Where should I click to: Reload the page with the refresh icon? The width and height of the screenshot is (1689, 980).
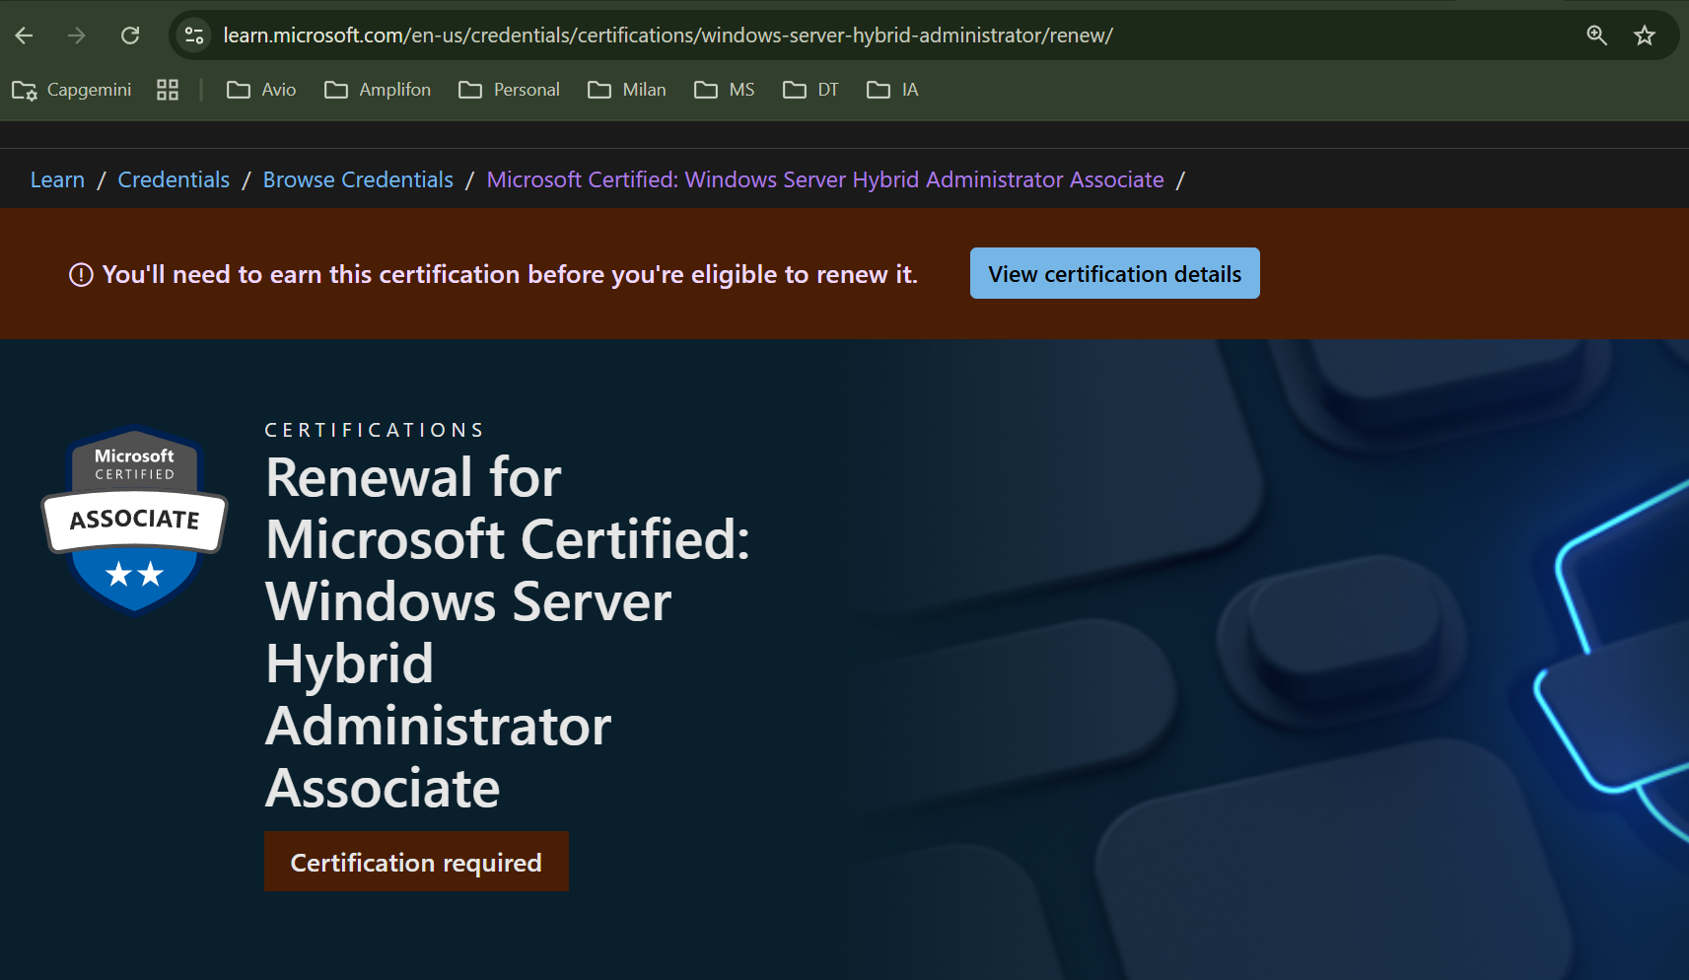130,35
